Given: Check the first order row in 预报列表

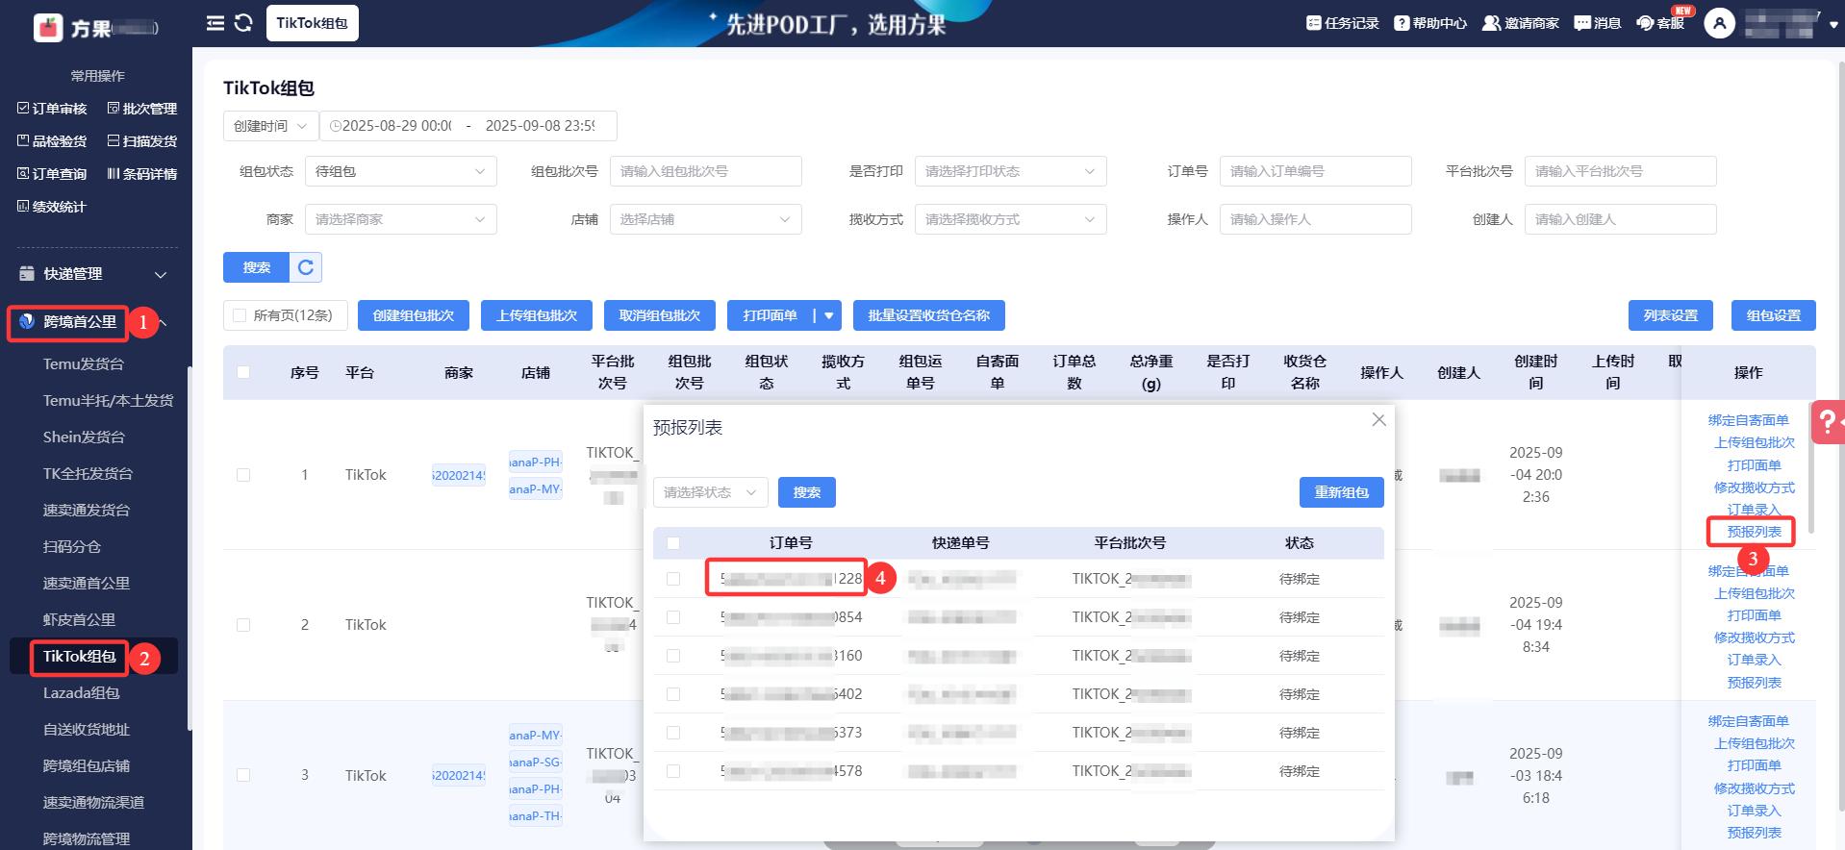Looking at the screenshot, I should point(673,579).
